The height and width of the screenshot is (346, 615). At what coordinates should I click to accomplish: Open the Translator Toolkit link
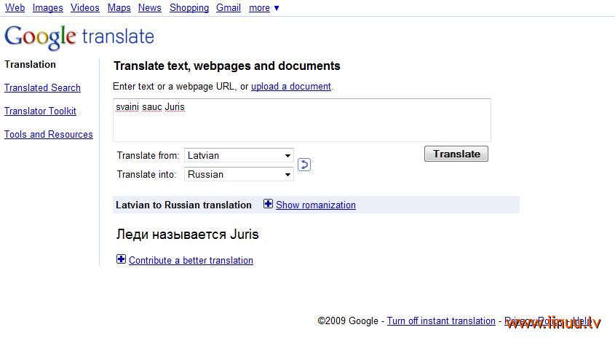(x=40, y=111)
